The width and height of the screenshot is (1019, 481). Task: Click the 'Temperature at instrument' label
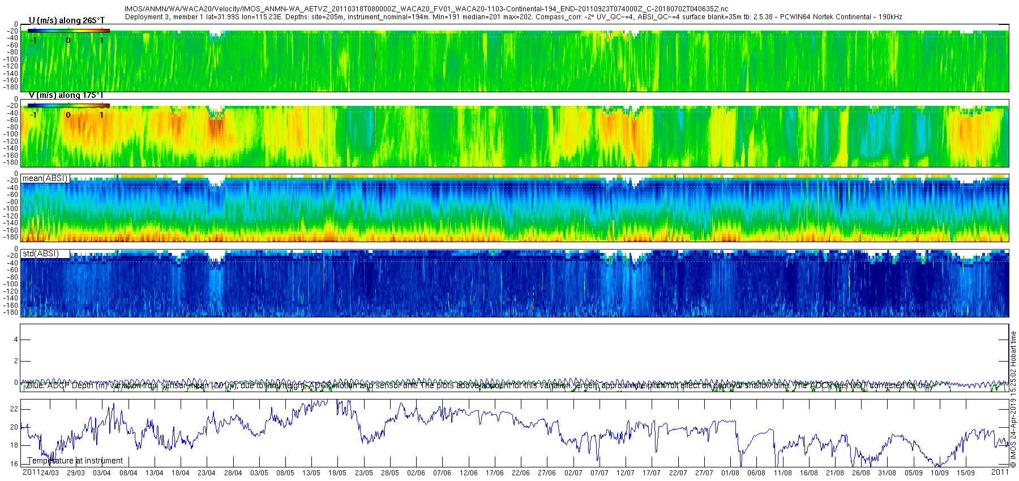point(75,461)
